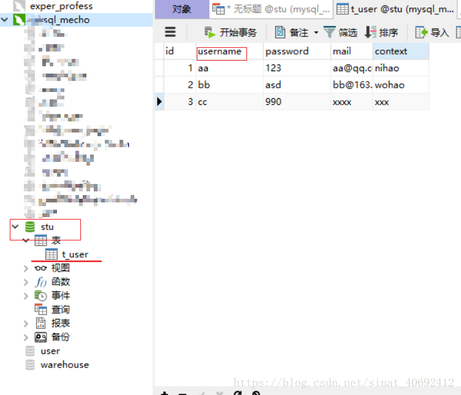Select the t_user table in the tree
This screenshot has height=395, width=461.
pos(75,255)
